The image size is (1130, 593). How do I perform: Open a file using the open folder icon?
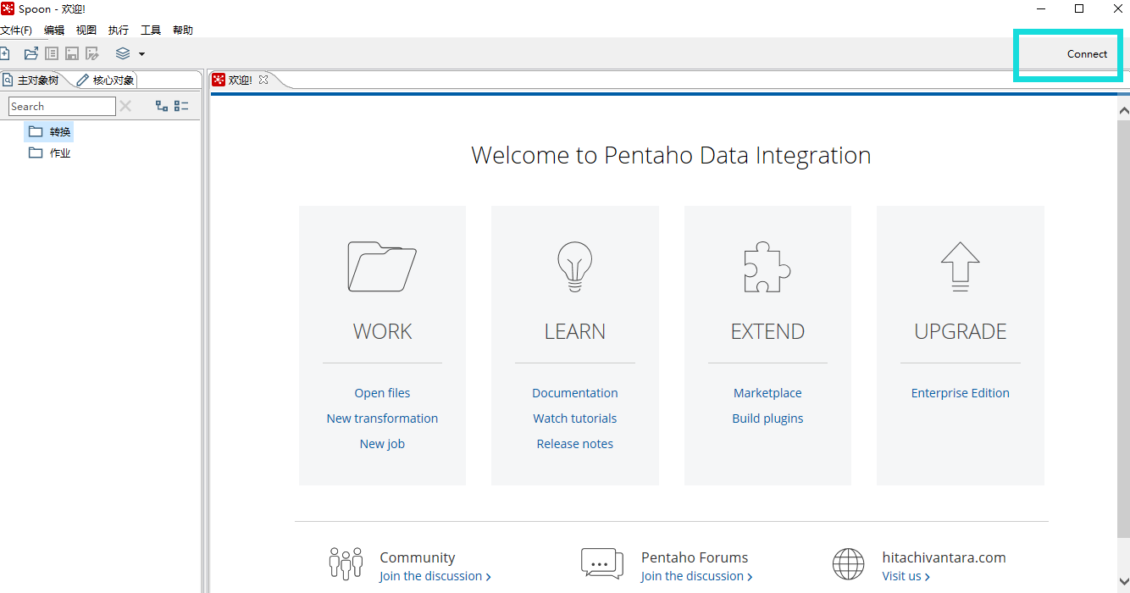pos(30,53)
